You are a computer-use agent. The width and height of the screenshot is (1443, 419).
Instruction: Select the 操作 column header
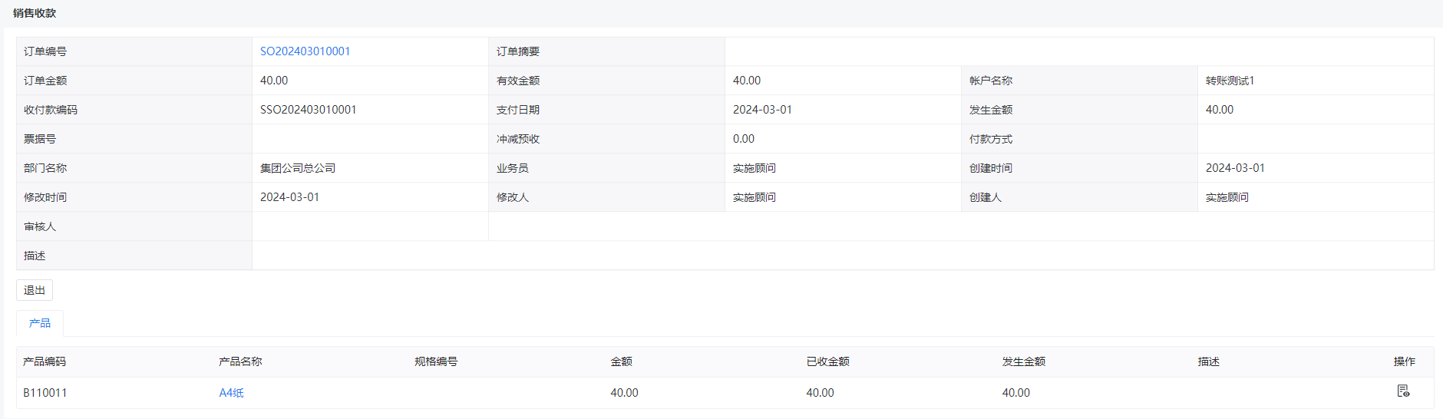point(1404,361)
